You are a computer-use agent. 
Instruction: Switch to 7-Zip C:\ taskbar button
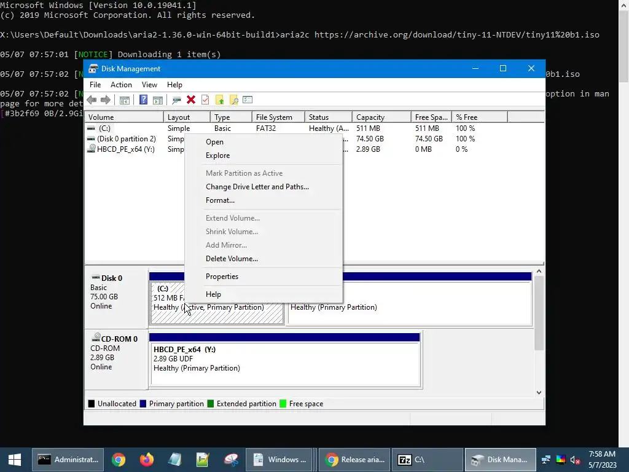[428, 460]
